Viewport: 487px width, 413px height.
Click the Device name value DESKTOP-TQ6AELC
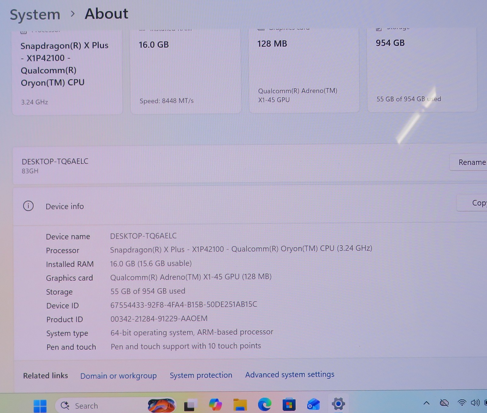(x=143, y=236)
